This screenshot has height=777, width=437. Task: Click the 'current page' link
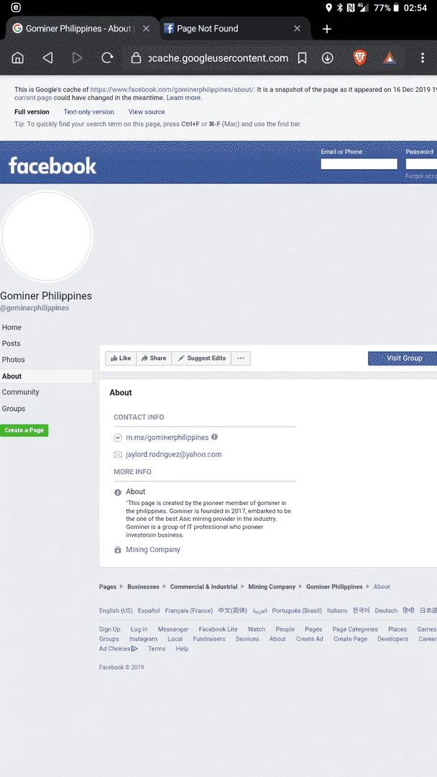pos(33,98)
